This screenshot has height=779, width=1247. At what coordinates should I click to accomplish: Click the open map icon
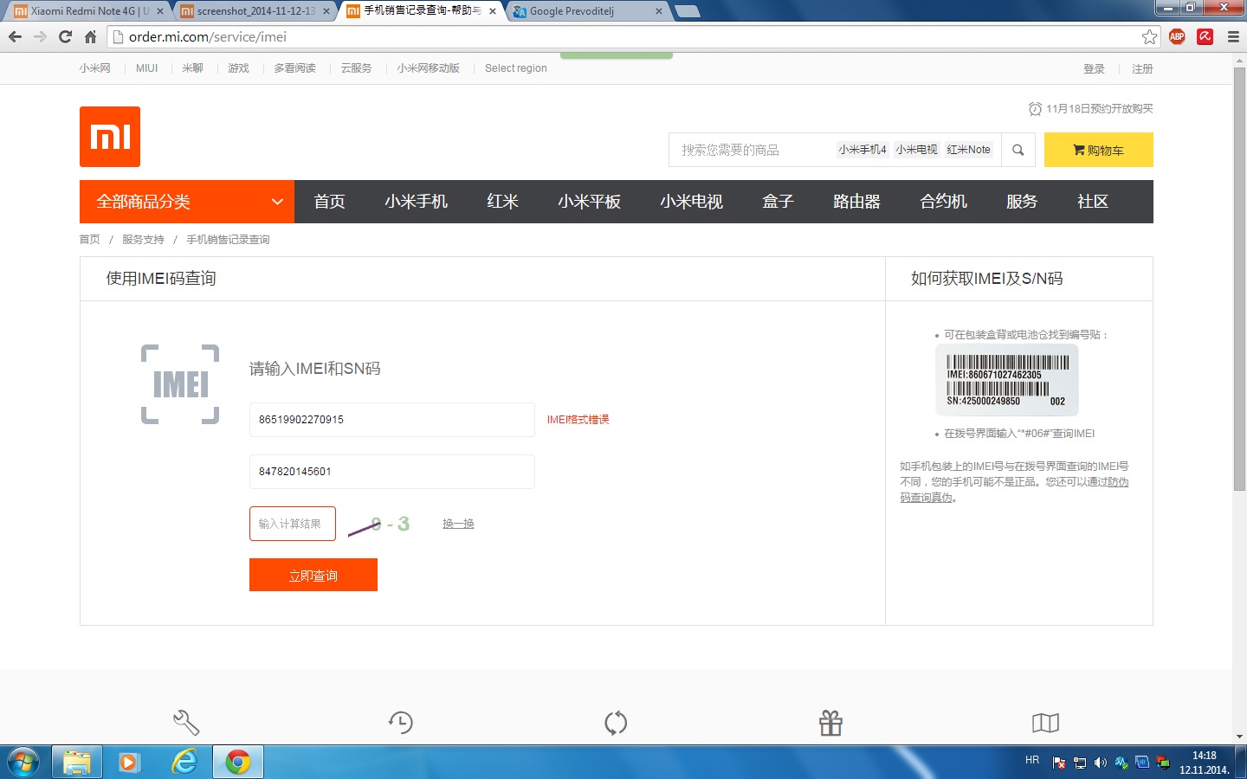tap(1045, 723)
